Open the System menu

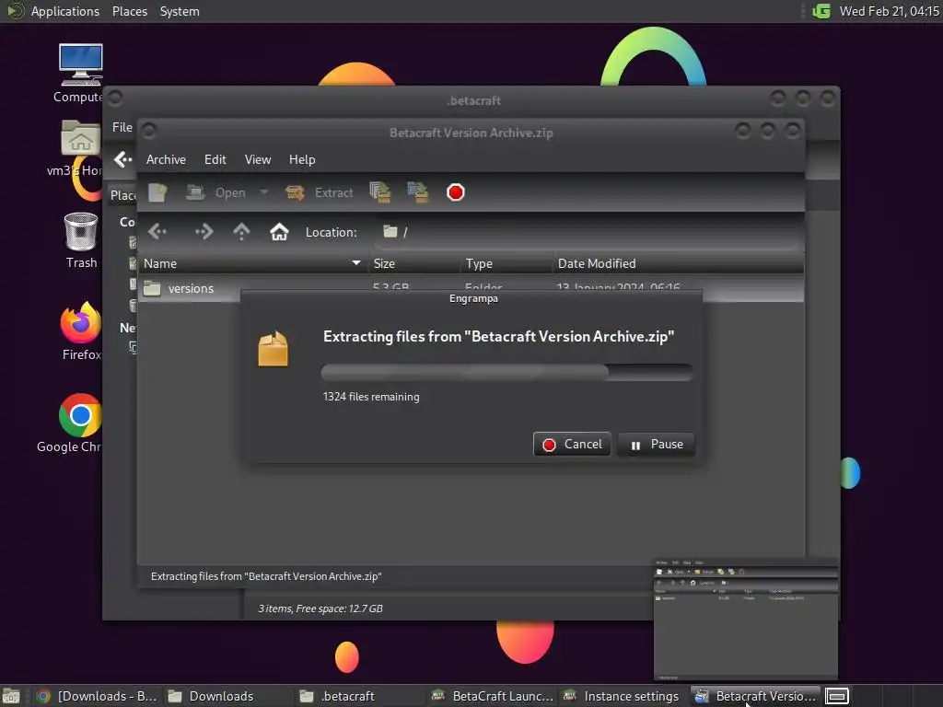[x=180, y=11]
